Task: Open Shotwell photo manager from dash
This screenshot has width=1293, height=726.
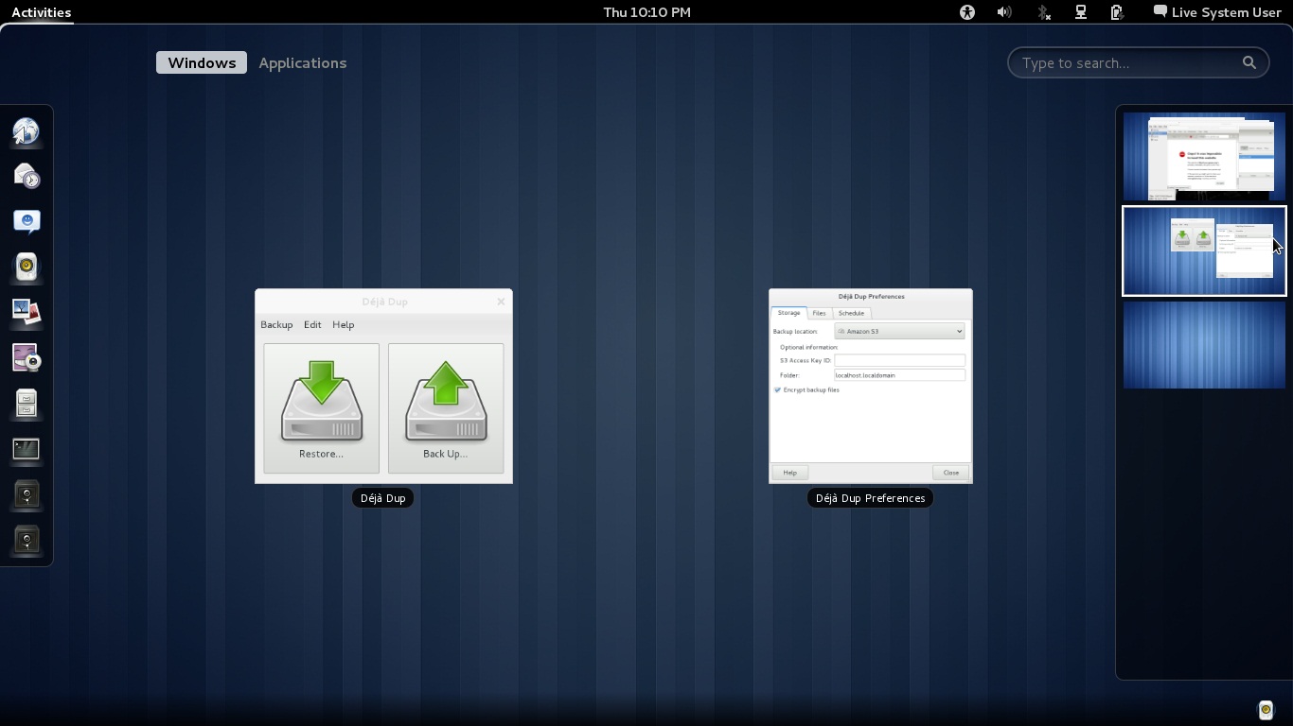Action: point(27,312)
